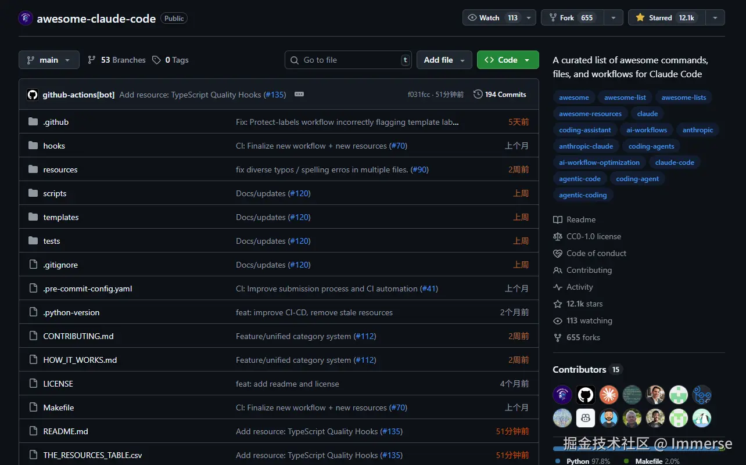
Task: Click the commit message ellipsis icon
Action: click(299, 94)
